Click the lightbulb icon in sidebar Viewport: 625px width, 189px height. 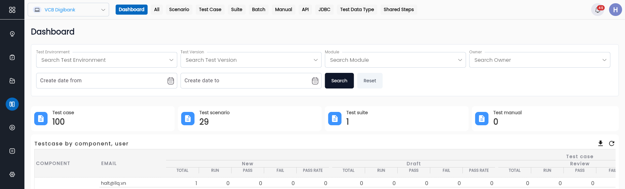(12, 34)
